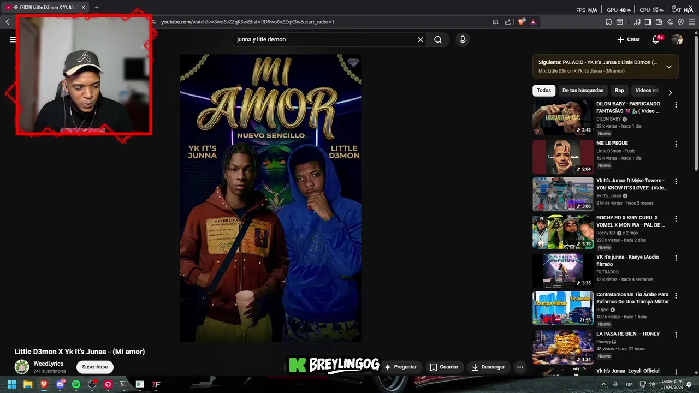This screenshot has width=699, height=393.
Task: Select the De tus búsquedas chip
Action: click(583, 91)
